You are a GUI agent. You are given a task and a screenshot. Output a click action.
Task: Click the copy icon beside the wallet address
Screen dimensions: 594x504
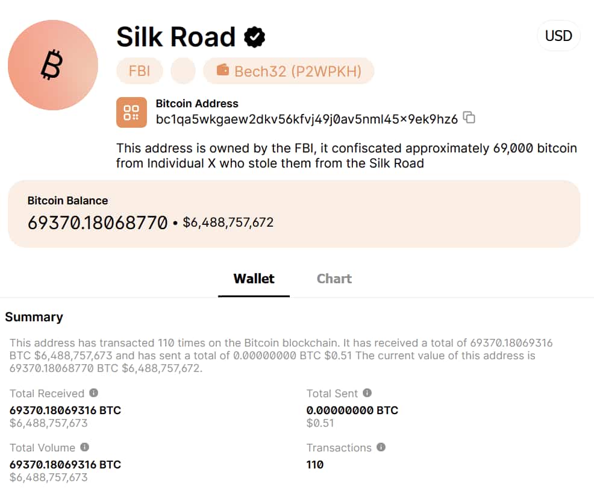pyautogui.click(x=469, y=118)
